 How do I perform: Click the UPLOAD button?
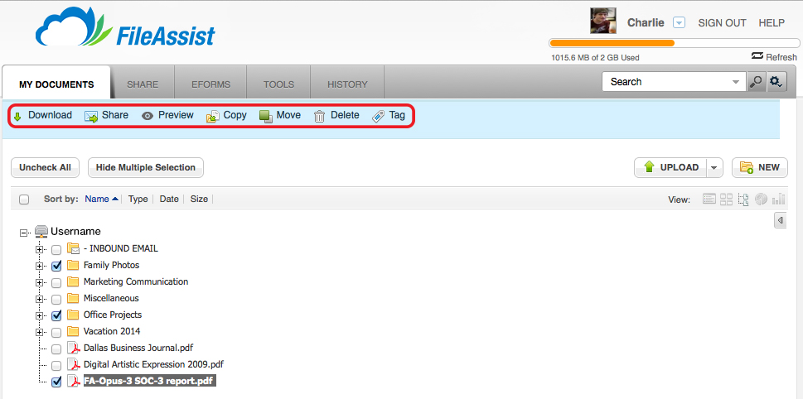(670, 168)
